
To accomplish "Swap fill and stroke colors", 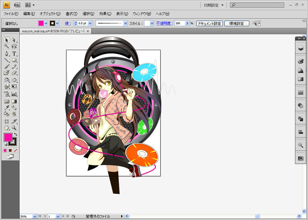I will click(x=15, y=134).
